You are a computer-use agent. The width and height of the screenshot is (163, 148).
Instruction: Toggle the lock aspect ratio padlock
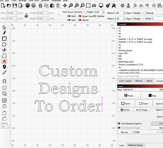tap(26, 16)
